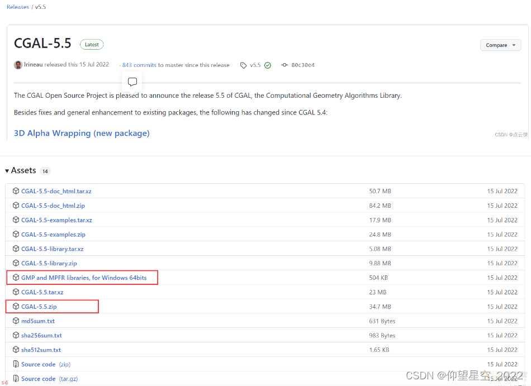
Task: Click lrineau's avatar picture
Action: coord(18,65)
